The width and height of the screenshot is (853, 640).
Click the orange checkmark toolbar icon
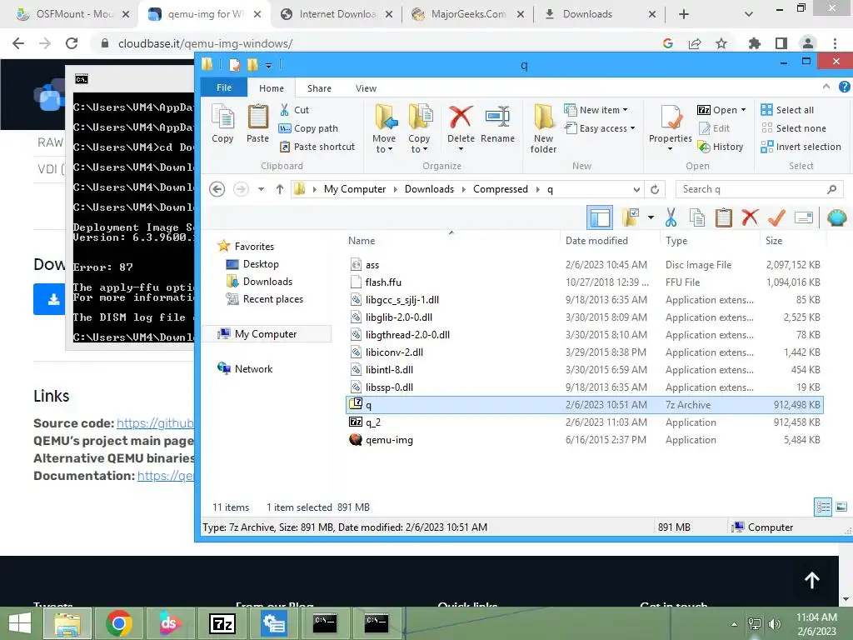tap(777, 217)
